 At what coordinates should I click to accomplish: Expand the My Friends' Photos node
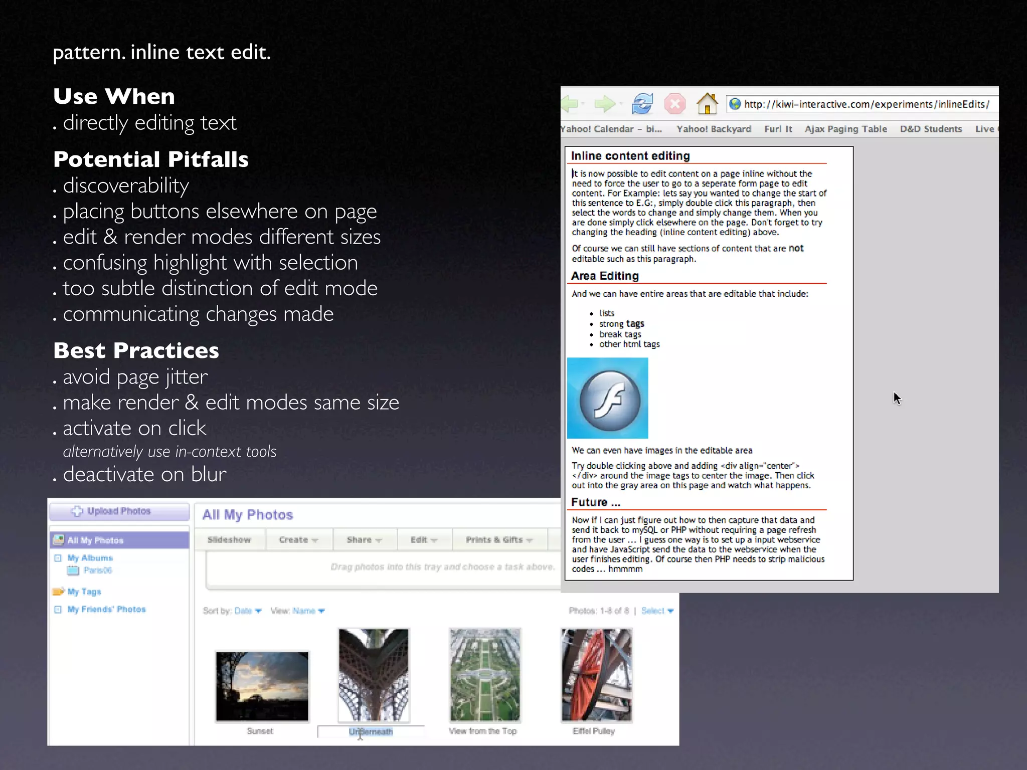[58, 610]
